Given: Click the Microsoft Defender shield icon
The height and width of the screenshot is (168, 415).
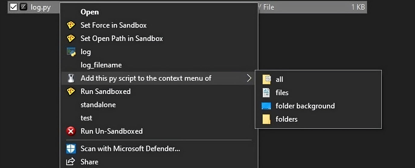Looking at the screenshot, I should click(x=71, y=149).
